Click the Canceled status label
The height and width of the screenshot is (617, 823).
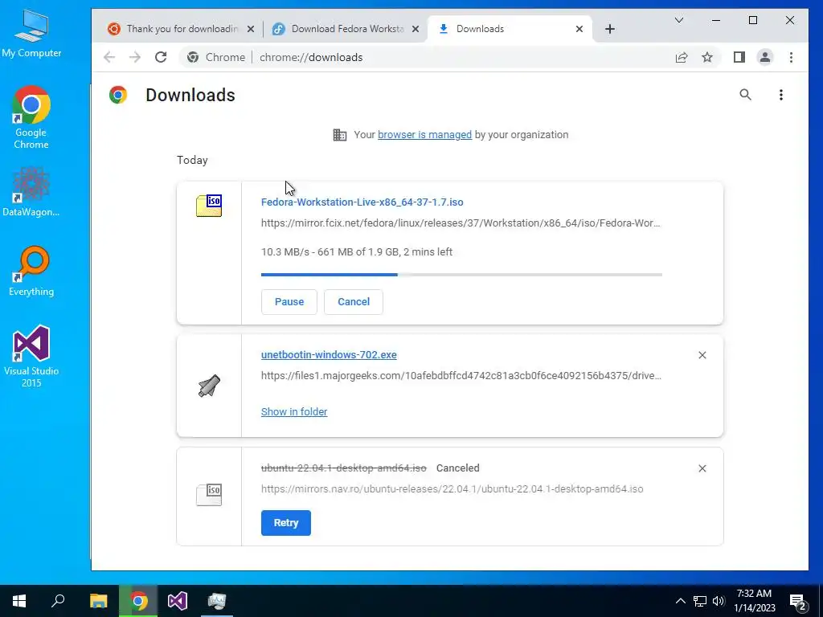(457, 468)
